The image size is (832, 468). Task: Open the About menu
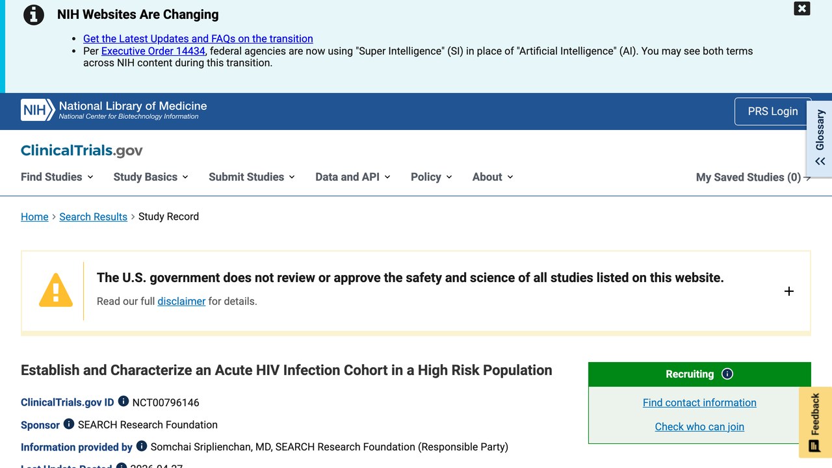coord(493,177)
